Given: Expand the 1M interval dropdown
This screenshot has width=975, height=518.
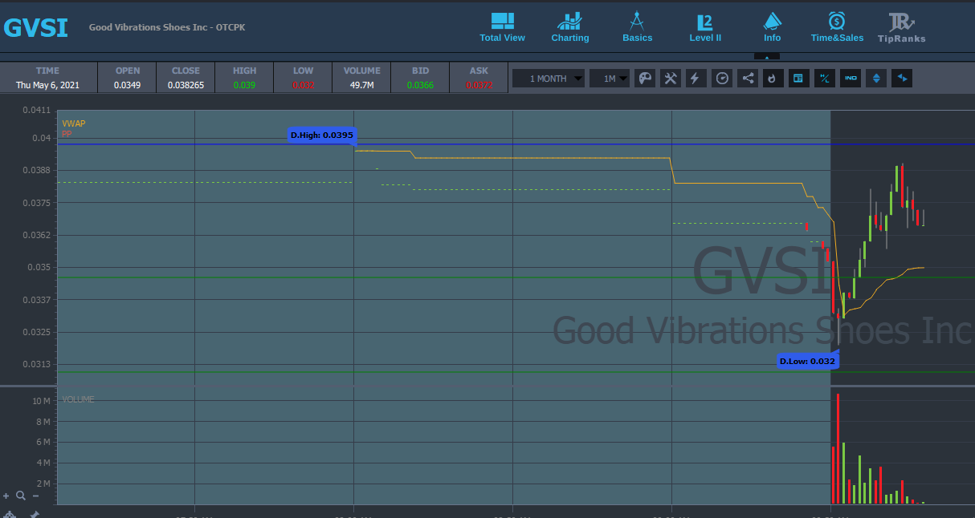Looking at the screenshot, I should point(610,79).
